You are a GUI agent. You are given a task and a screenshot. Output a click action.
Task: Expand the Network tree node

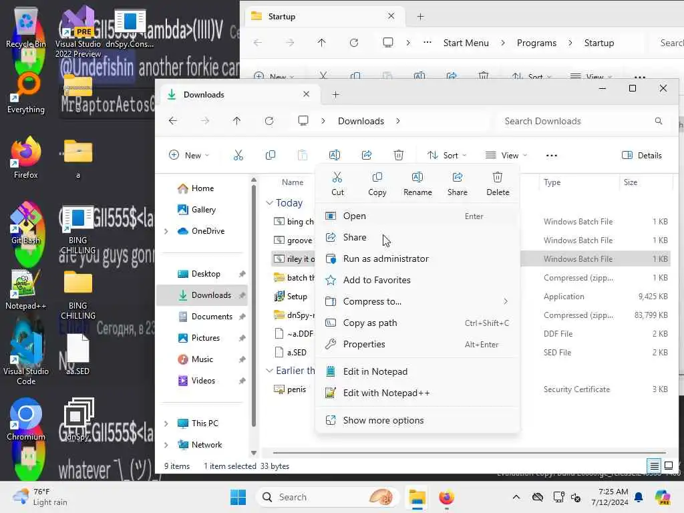(x=166, y=445)
